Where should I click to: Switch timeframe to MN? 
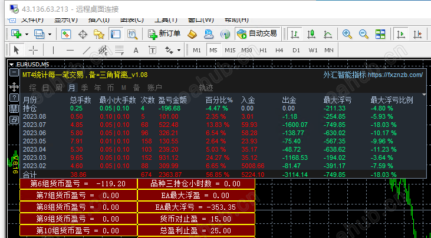click(329, 51)
